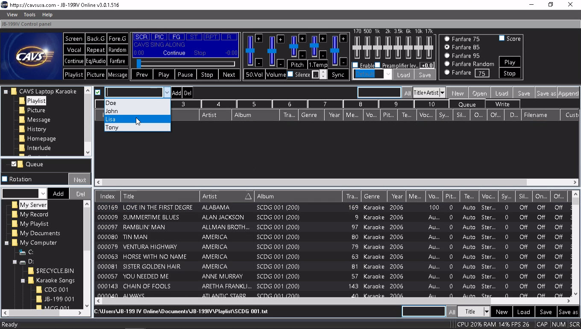581x329 pixels.
Task: Click the My Playlist folder icon
Action: [15, 224]
